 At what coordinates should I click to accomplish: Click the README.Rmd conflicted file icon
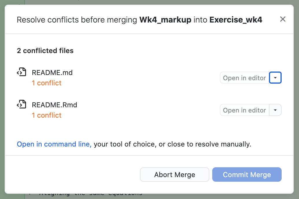[x=22, y=105]
